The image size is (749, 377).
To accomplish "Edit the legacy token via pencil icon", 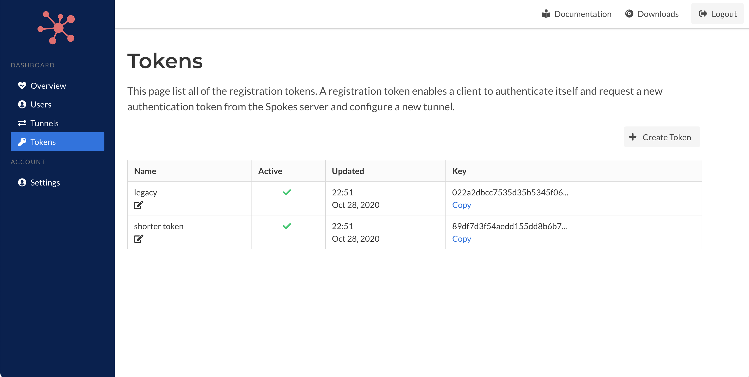I will coord(139,205).
